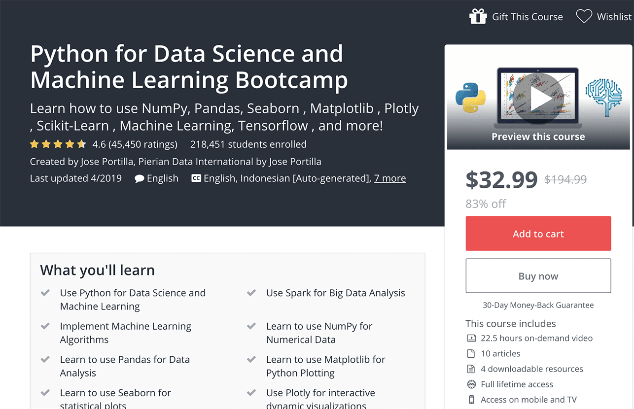Click the Preview this course label
The image size is (634, 409).
pyautogui.click(x=538, y=136)
